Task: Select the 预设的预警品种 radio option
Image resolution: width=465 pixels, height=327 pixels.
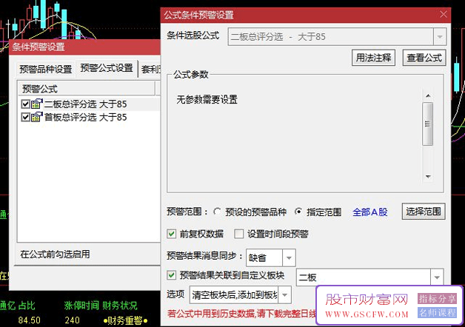Action: [218, 212]
